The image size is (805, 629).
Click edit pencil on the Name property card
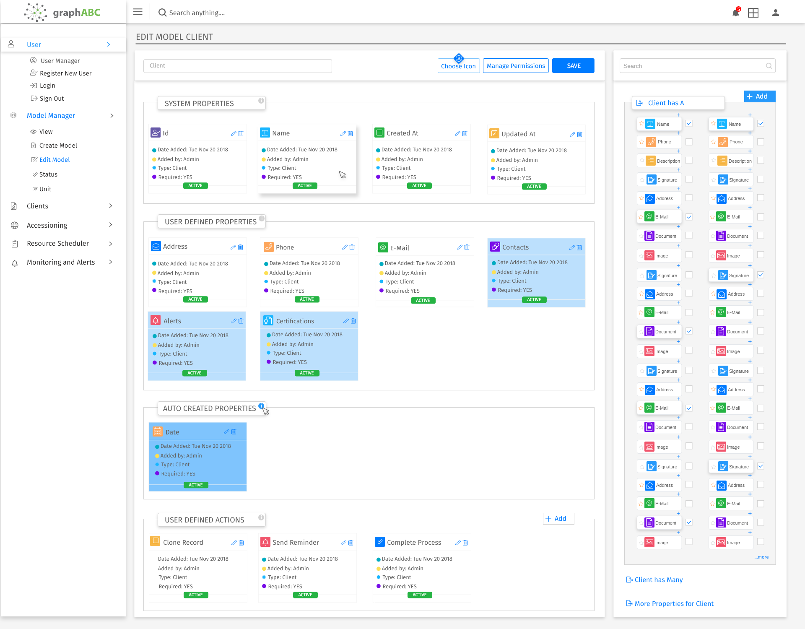click(x=343, y=133)
